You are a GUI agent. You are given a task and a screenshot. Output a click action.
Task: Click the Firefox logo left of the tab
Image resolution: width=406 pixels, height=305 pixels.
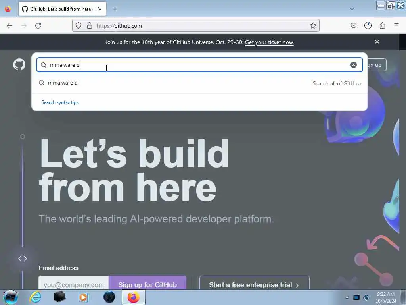coord(8,9)
